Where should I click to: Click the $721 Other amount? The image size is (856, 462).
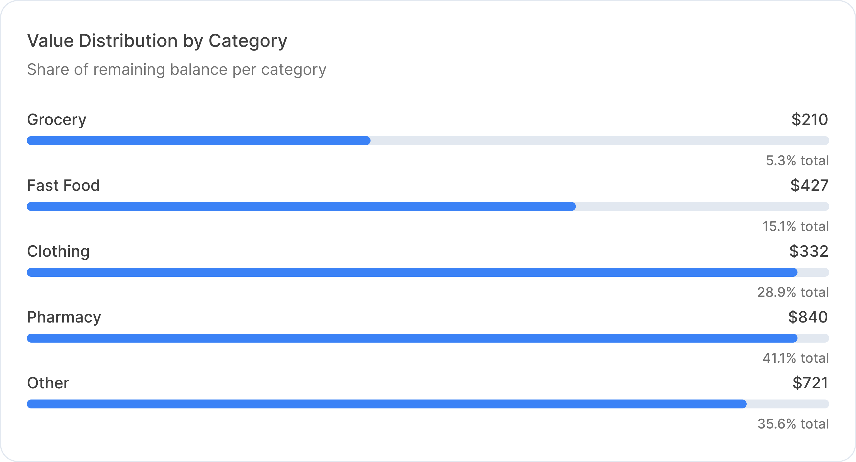tap(810, 383)
